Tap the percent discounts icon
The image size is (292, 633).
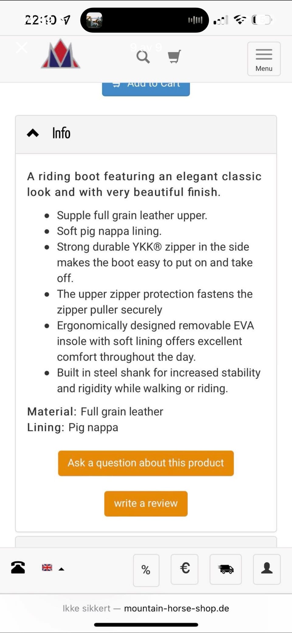point(146,570)
